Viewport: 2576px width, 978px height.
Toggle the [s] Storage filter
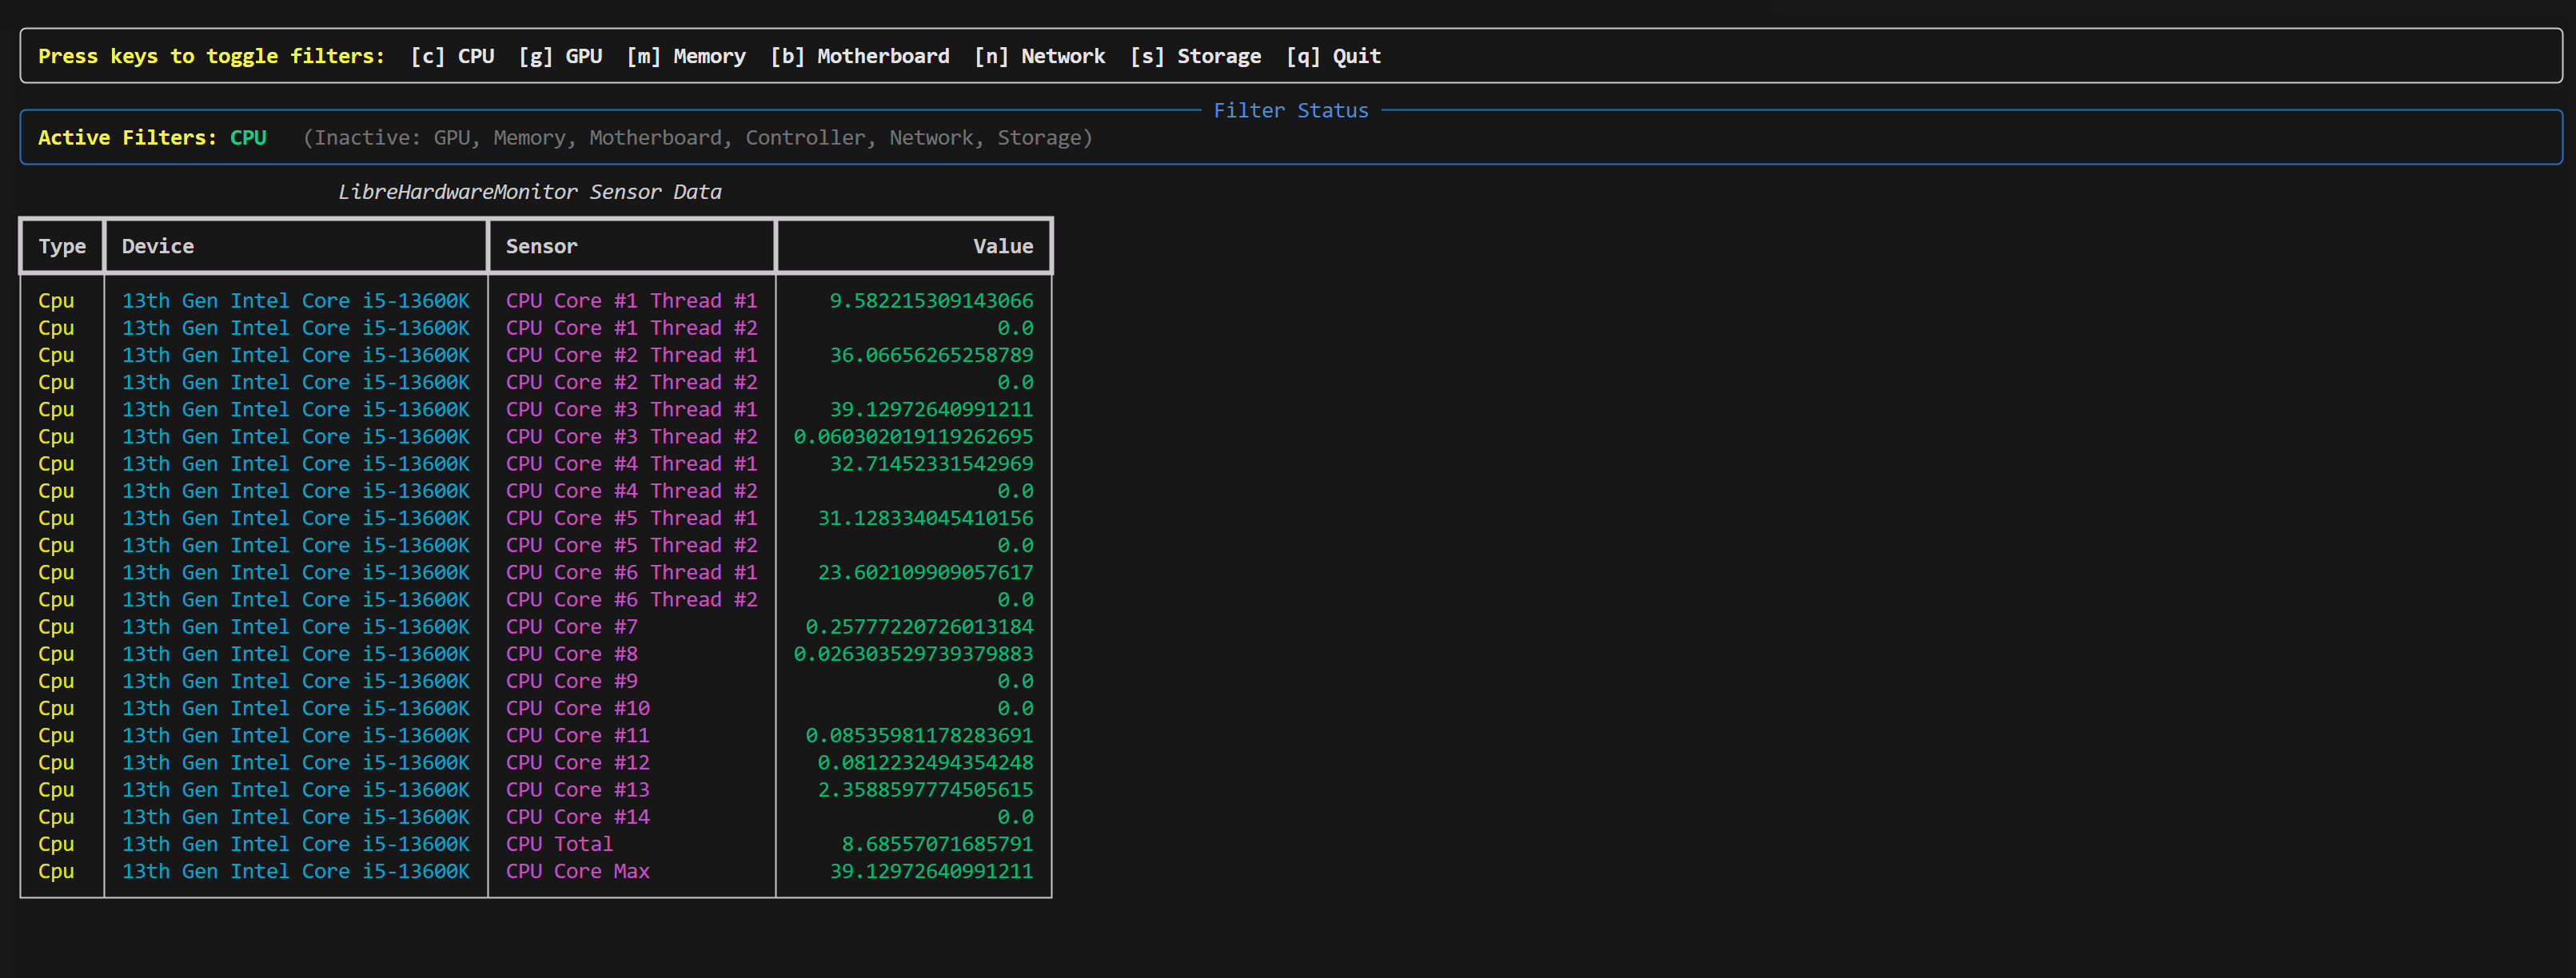pos(1196,56)
